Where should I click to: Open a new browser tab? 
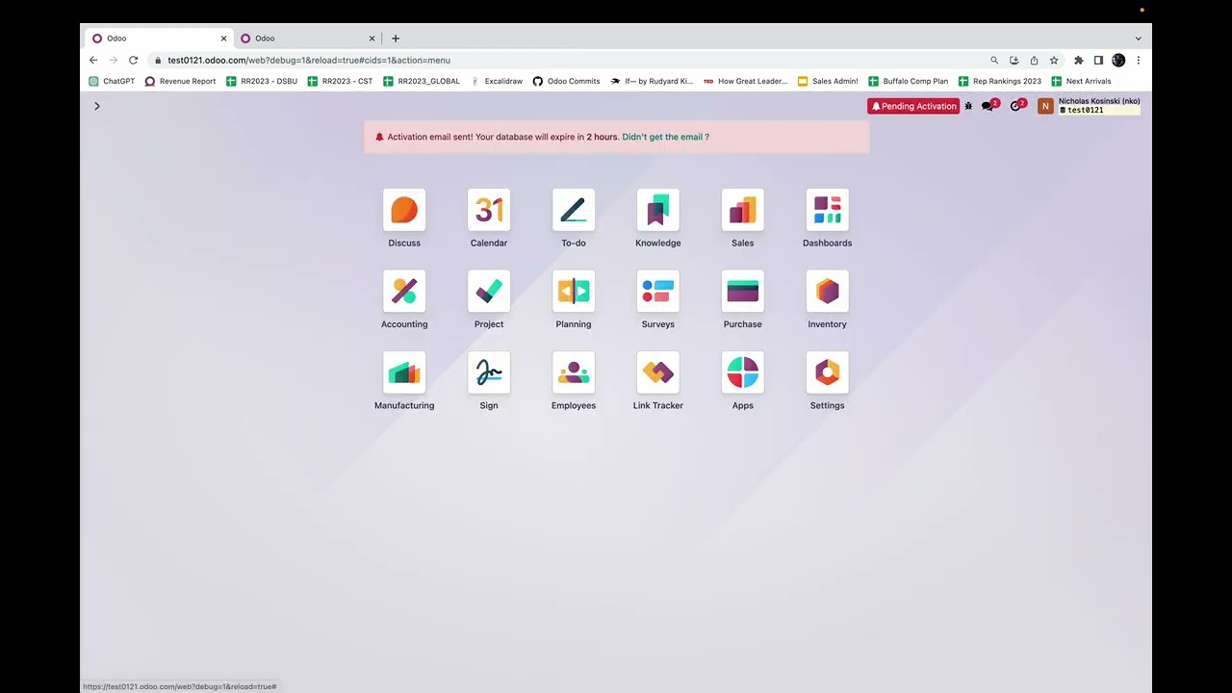[395, 38]
